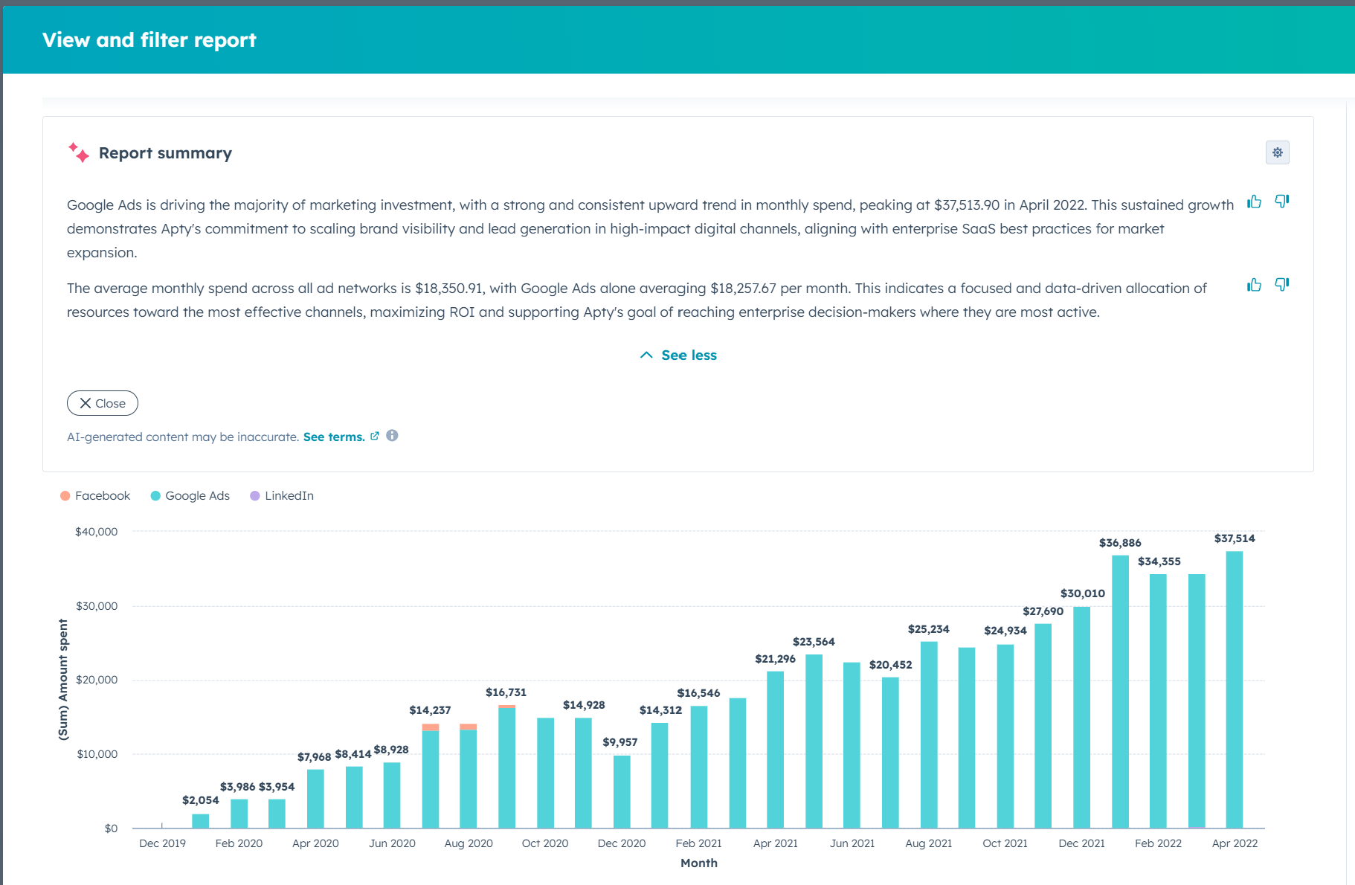
Task: Click the info icon beside See terms
Action: [392, 436]
